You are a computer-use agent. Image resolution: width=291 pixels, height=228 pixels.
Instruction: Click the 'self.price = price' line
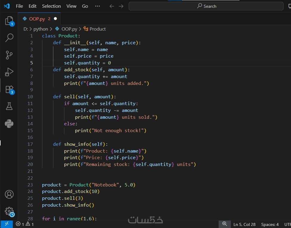(x=89, y=56)
